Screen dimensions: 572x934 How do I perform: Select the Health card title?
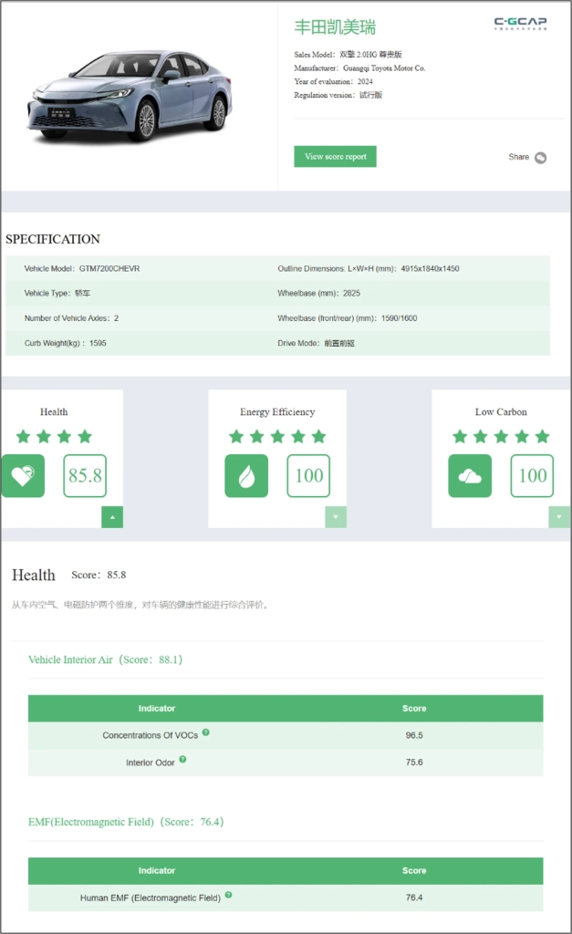click(54, 411)
